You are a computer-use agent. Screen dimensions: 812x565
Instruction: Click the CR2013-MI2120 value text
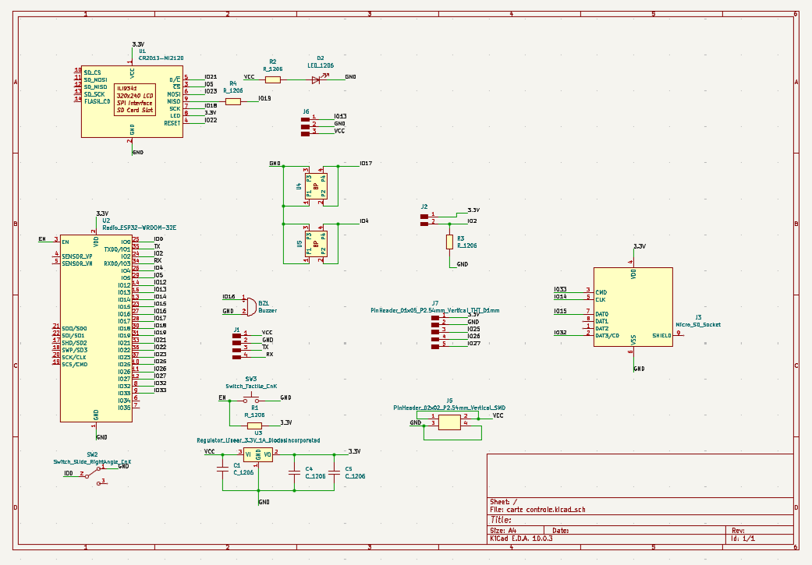coord(161,58)
